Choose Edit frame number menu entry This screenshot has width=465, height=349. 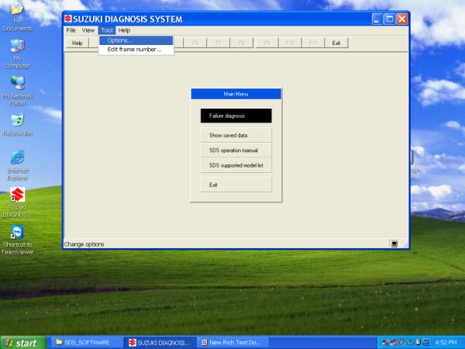(x=134, y=50)
